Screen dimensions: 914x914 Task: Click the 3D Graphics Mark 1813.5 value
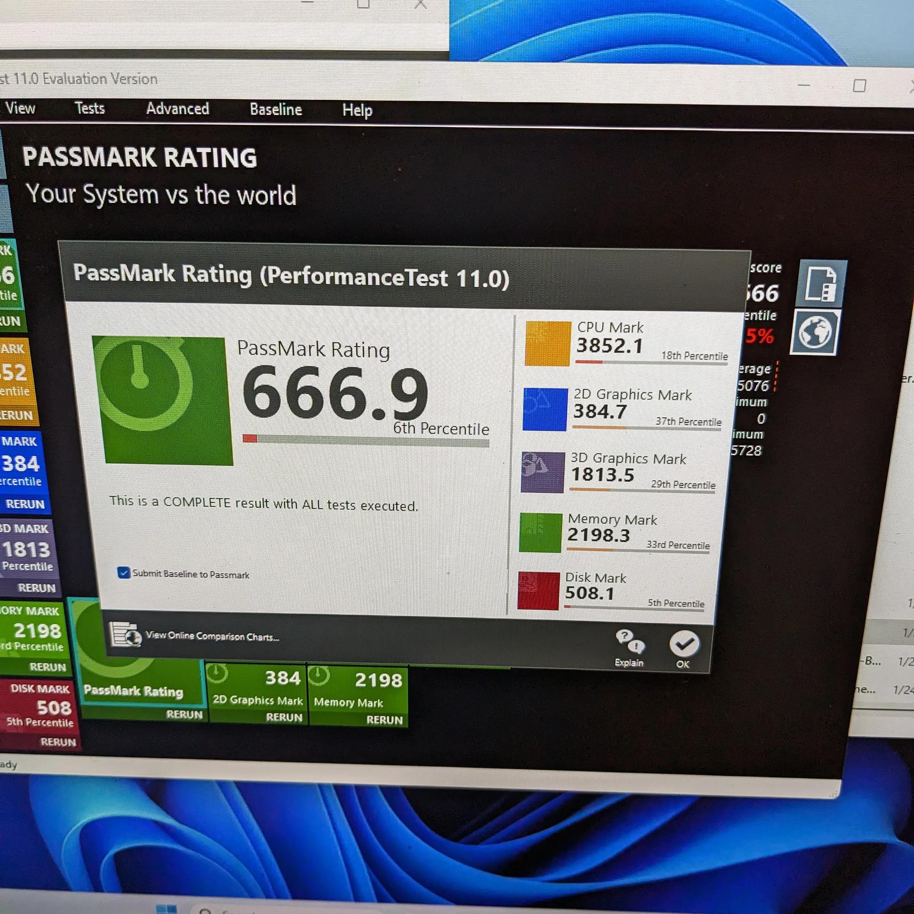[602, 474]
